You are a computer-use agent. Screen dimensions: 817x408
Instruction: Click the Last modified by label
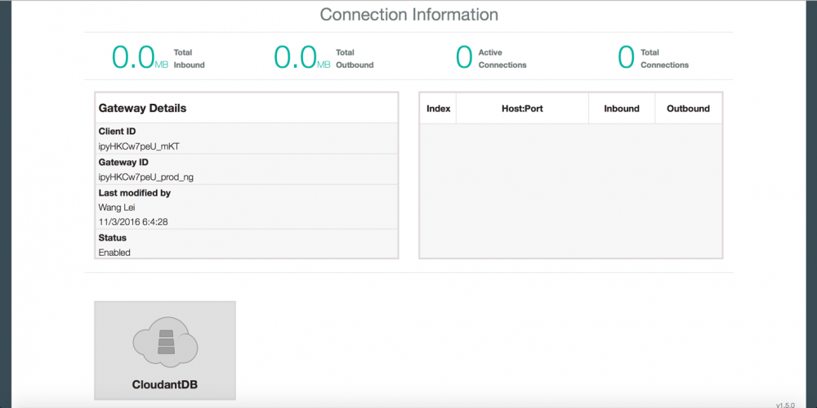click(x=135, y=193)
